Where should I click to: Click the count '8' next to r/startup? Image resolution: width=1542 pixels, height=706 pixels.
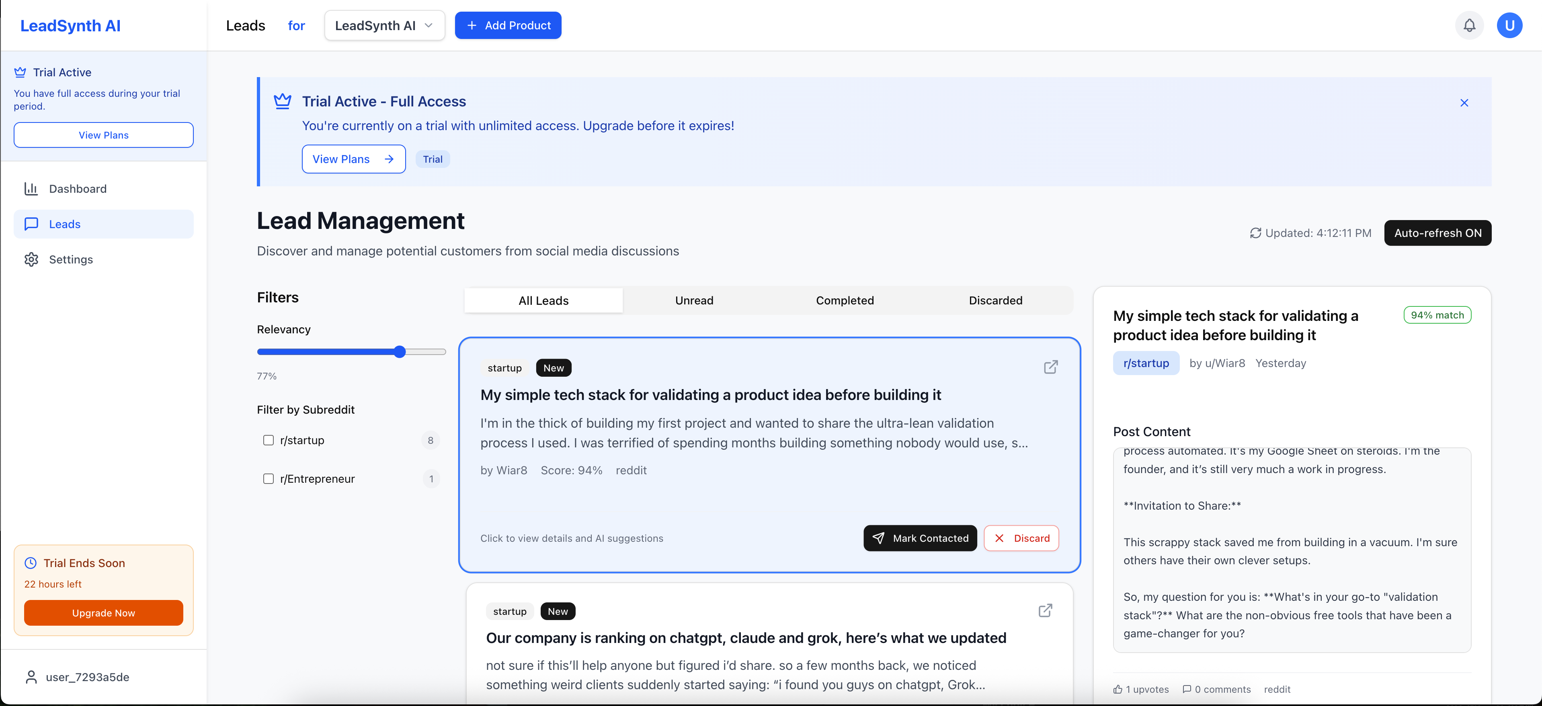[431, 441]
